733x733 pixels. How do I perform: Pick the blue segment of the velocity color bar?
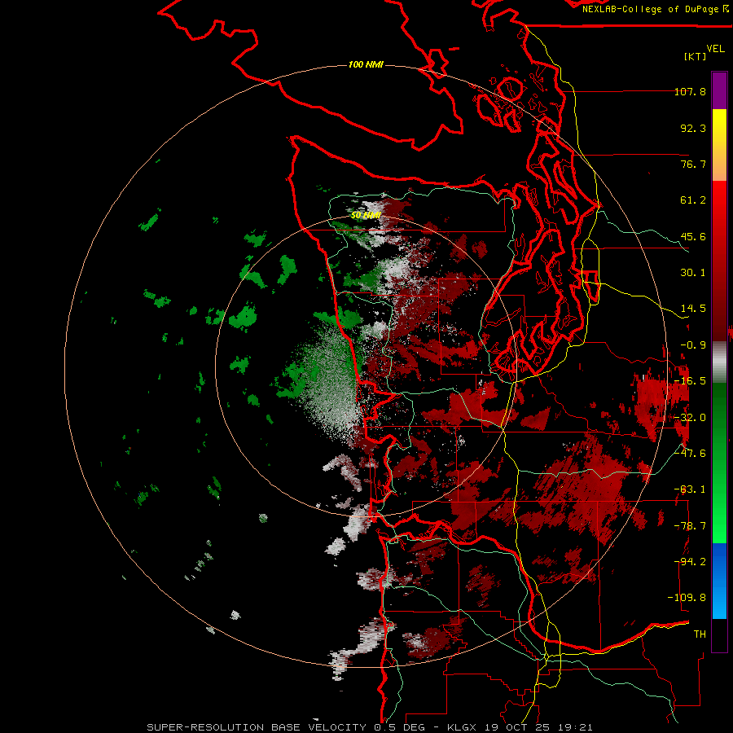point(719,581)
